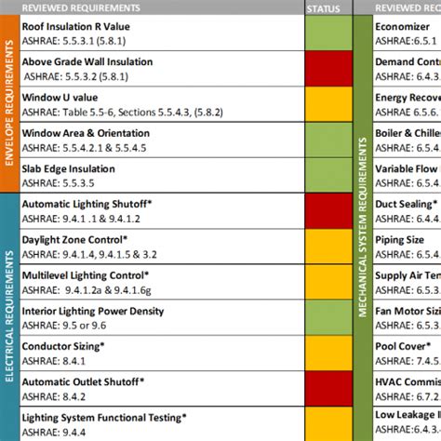Select the 'Demand Cont' requirement title
Viewport: 441px width, 441px height.
click(408, 62)
